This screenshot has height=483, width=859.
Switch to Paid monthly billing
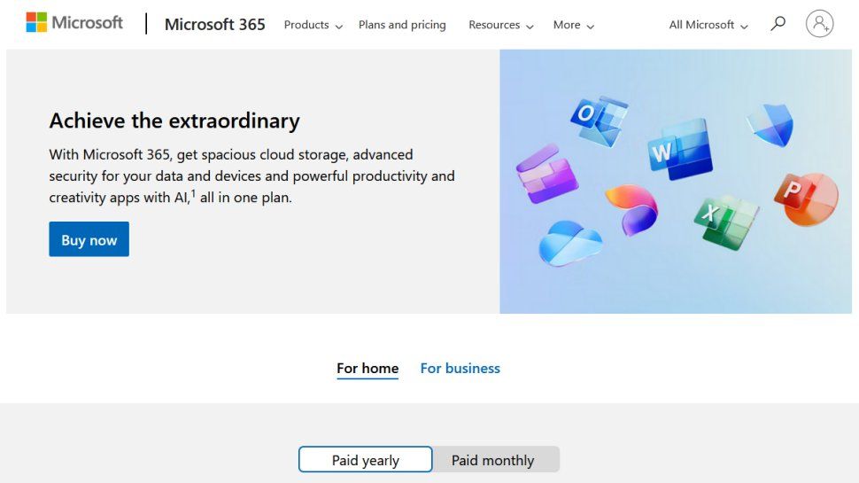493,460
